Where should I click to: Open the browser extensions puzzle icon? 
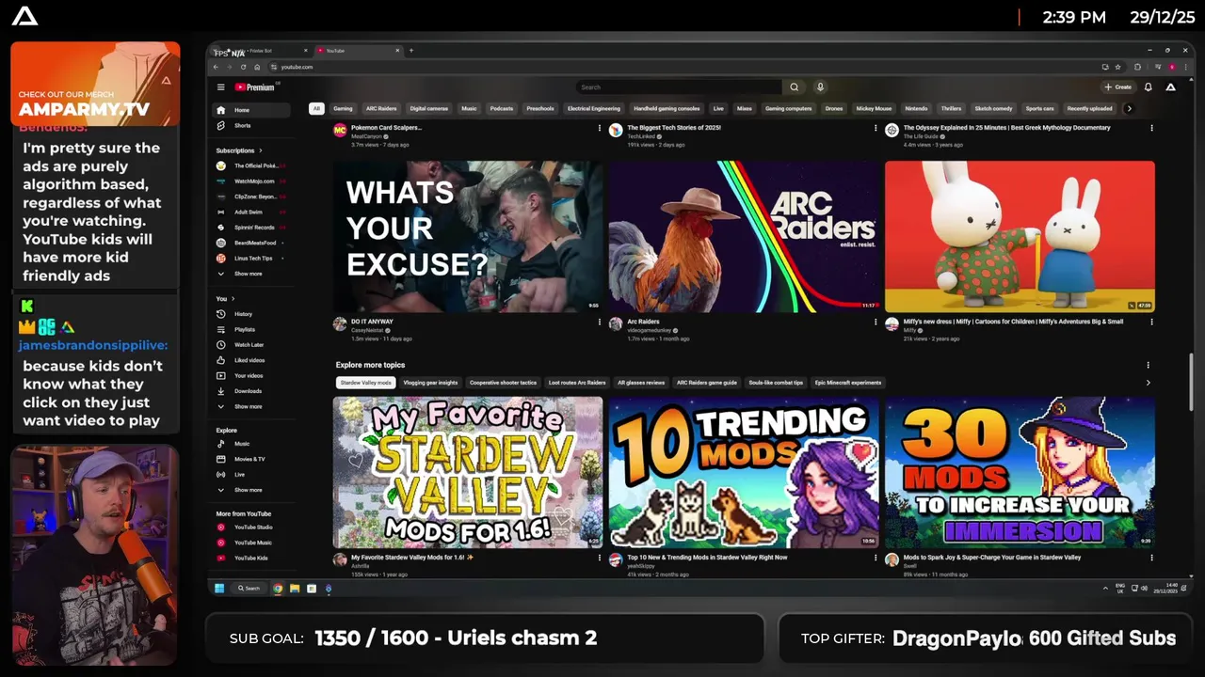[x=1137, y=67]
